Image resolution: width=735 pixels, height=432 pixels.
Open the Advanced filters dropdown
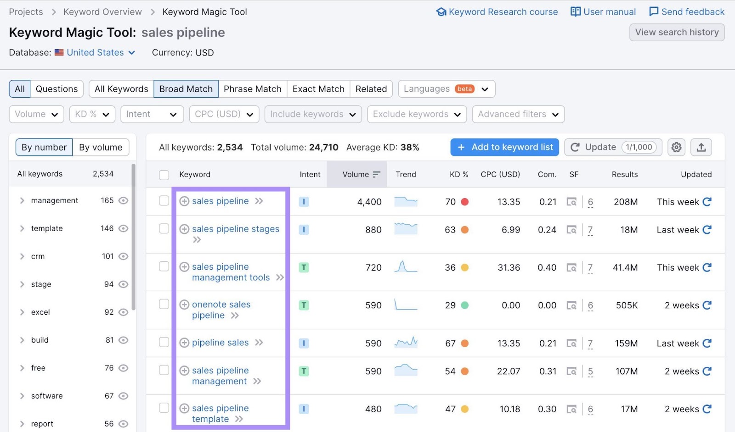coord(518,114)
